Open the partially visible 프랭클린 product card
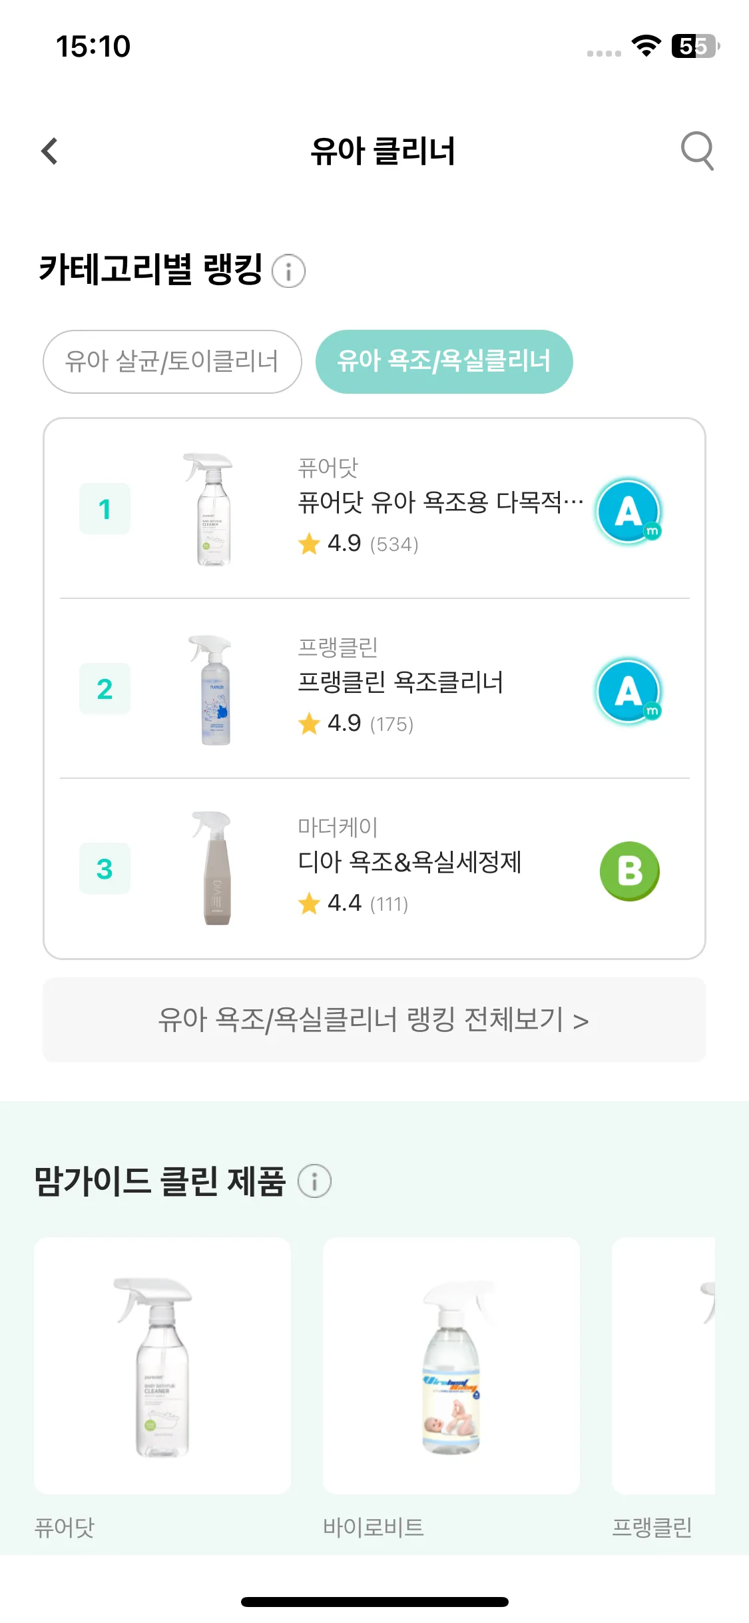The width and height of the screenshot is (749, 1623). 663,1388
